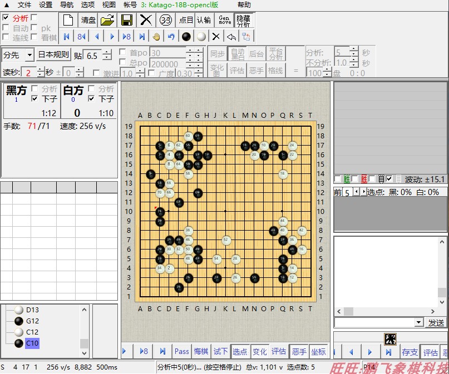The height and width of the screenshot is (374, 449).
Task: Select C10 move in move tree
Action: coord(32,343)
